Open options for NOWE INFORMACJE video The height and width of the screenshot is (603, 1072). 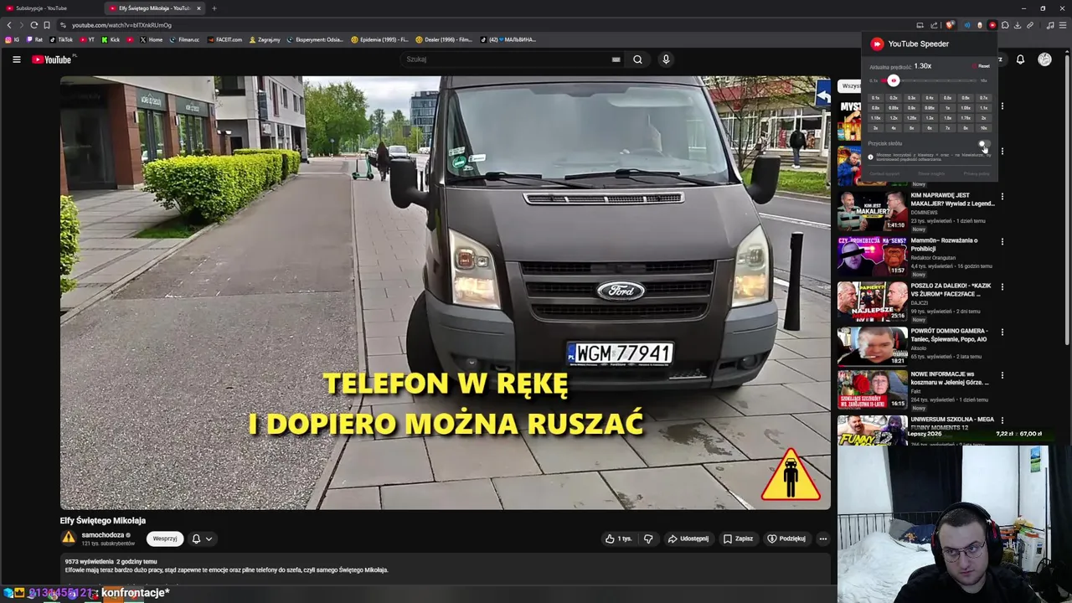1002,376
